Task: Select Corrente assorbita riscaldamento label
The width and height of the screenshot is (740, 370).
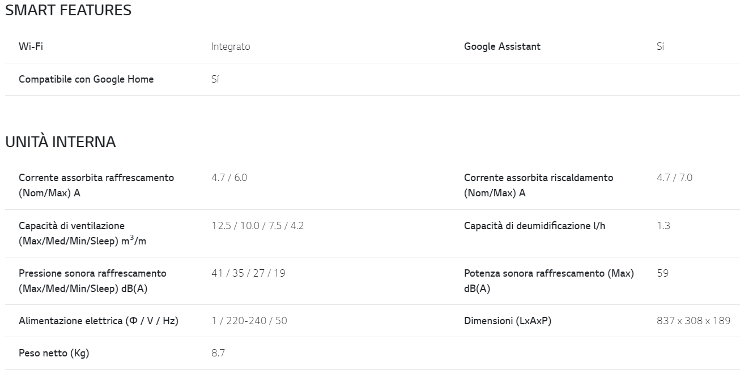Action: coord(538,185)
